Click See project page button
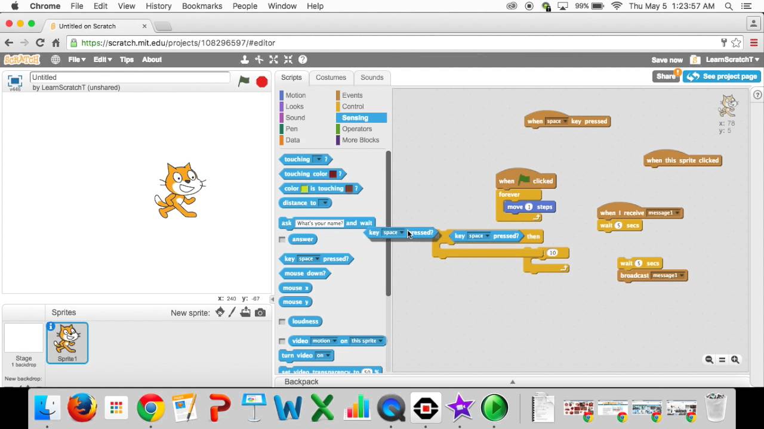 click(x=722, y=76)
